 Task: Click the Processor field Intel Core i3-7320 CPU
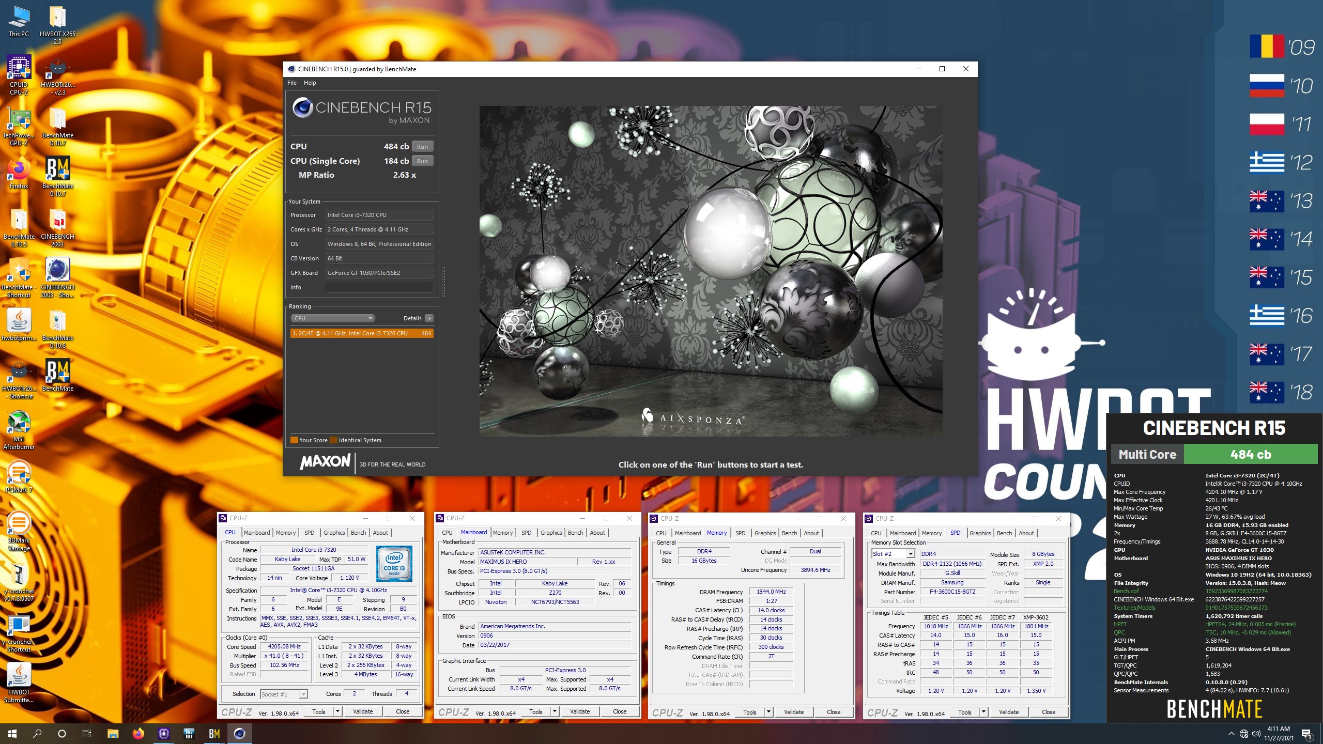tap(379, 215)
